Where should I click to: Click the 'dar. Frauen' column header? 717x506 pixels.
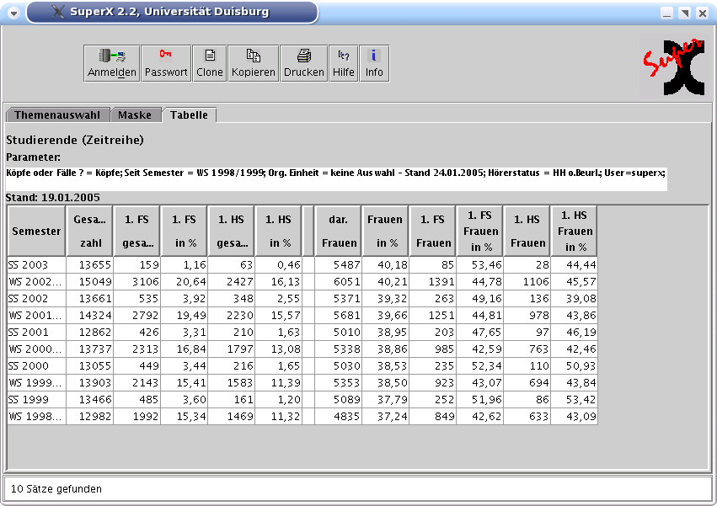[339, 231]
